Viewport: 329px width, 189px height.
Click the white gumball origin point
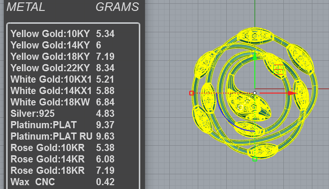click(x=254, y=93)
